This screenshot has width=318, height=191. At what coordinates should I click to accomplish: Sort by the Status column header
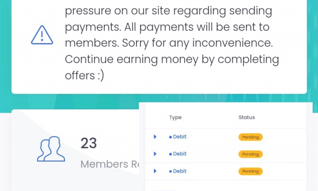(x=247, y=117)
